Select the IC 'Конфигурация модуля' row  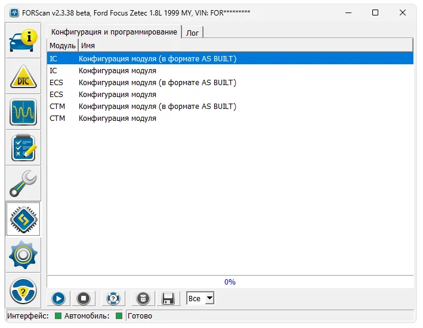tap(230, 70)
